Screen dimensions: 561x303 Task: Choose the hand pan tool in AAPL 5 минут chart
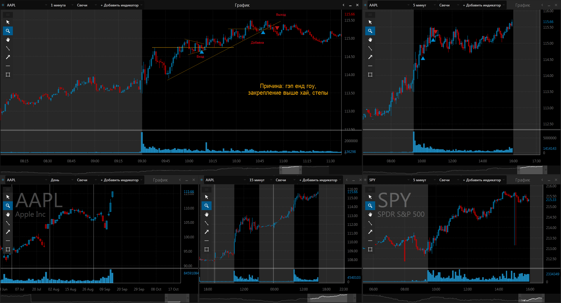[x=370, y=40]
